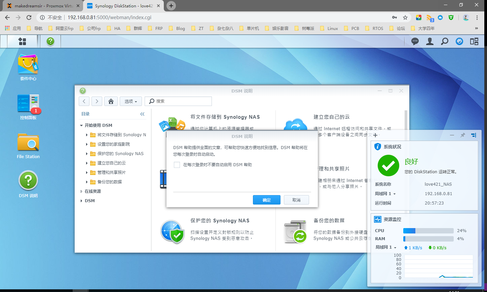Open DSM notifications speech bubble icon
The width and height of the screenshot is (487, 292).
click(x=415, y=41)
